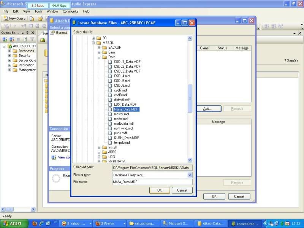The height and width of the screenshot is (228, 304).
Task: Open the Tools menu
Action: (38, 11)
